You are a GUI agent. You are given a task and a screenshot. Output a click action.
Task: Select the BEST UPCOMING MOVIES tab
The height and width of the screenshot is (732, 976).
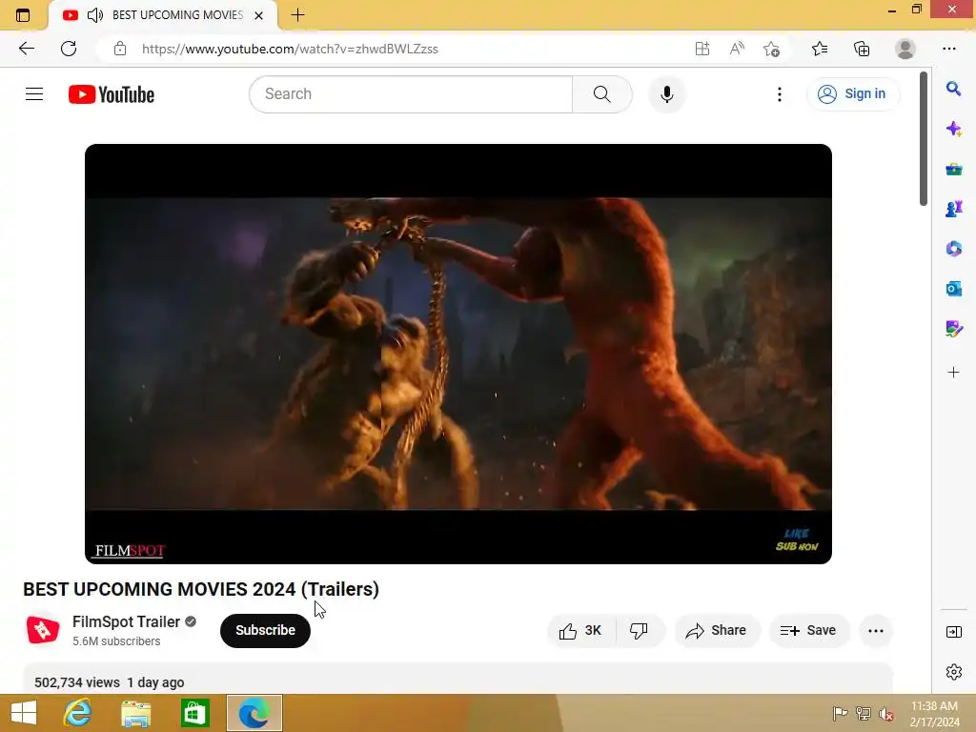(163, 15)
